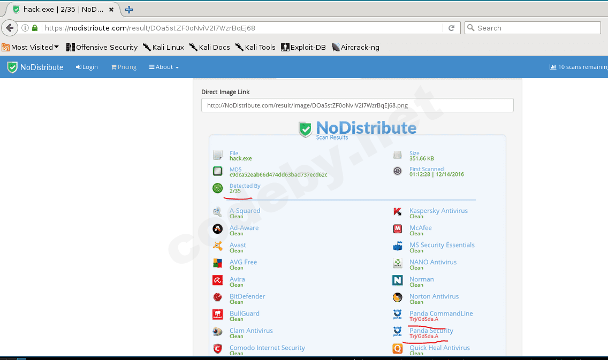Click the large NoDistribute Scan Results logo
Screen dimensions: 608x360
pyautogui.click(x=357, y=129)
